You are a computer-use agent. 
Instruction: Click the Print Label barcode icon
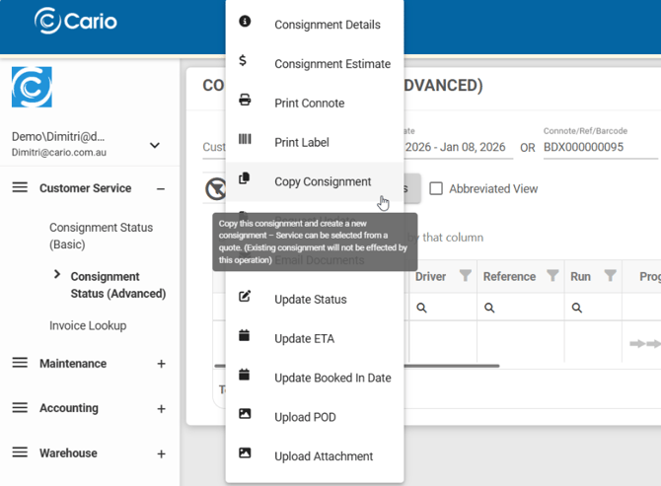245,140
